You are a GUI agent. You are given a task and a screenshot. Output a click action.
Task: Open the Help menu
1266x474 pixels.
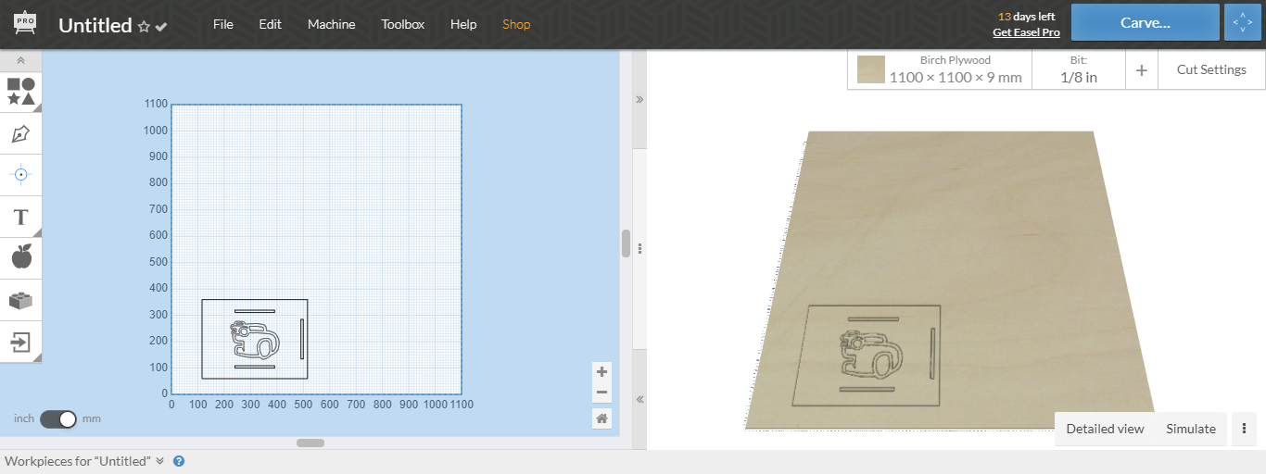tap(463, 24)
